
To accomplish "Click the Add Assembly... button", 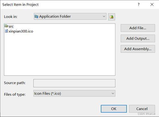I will (x=138, y=49).
